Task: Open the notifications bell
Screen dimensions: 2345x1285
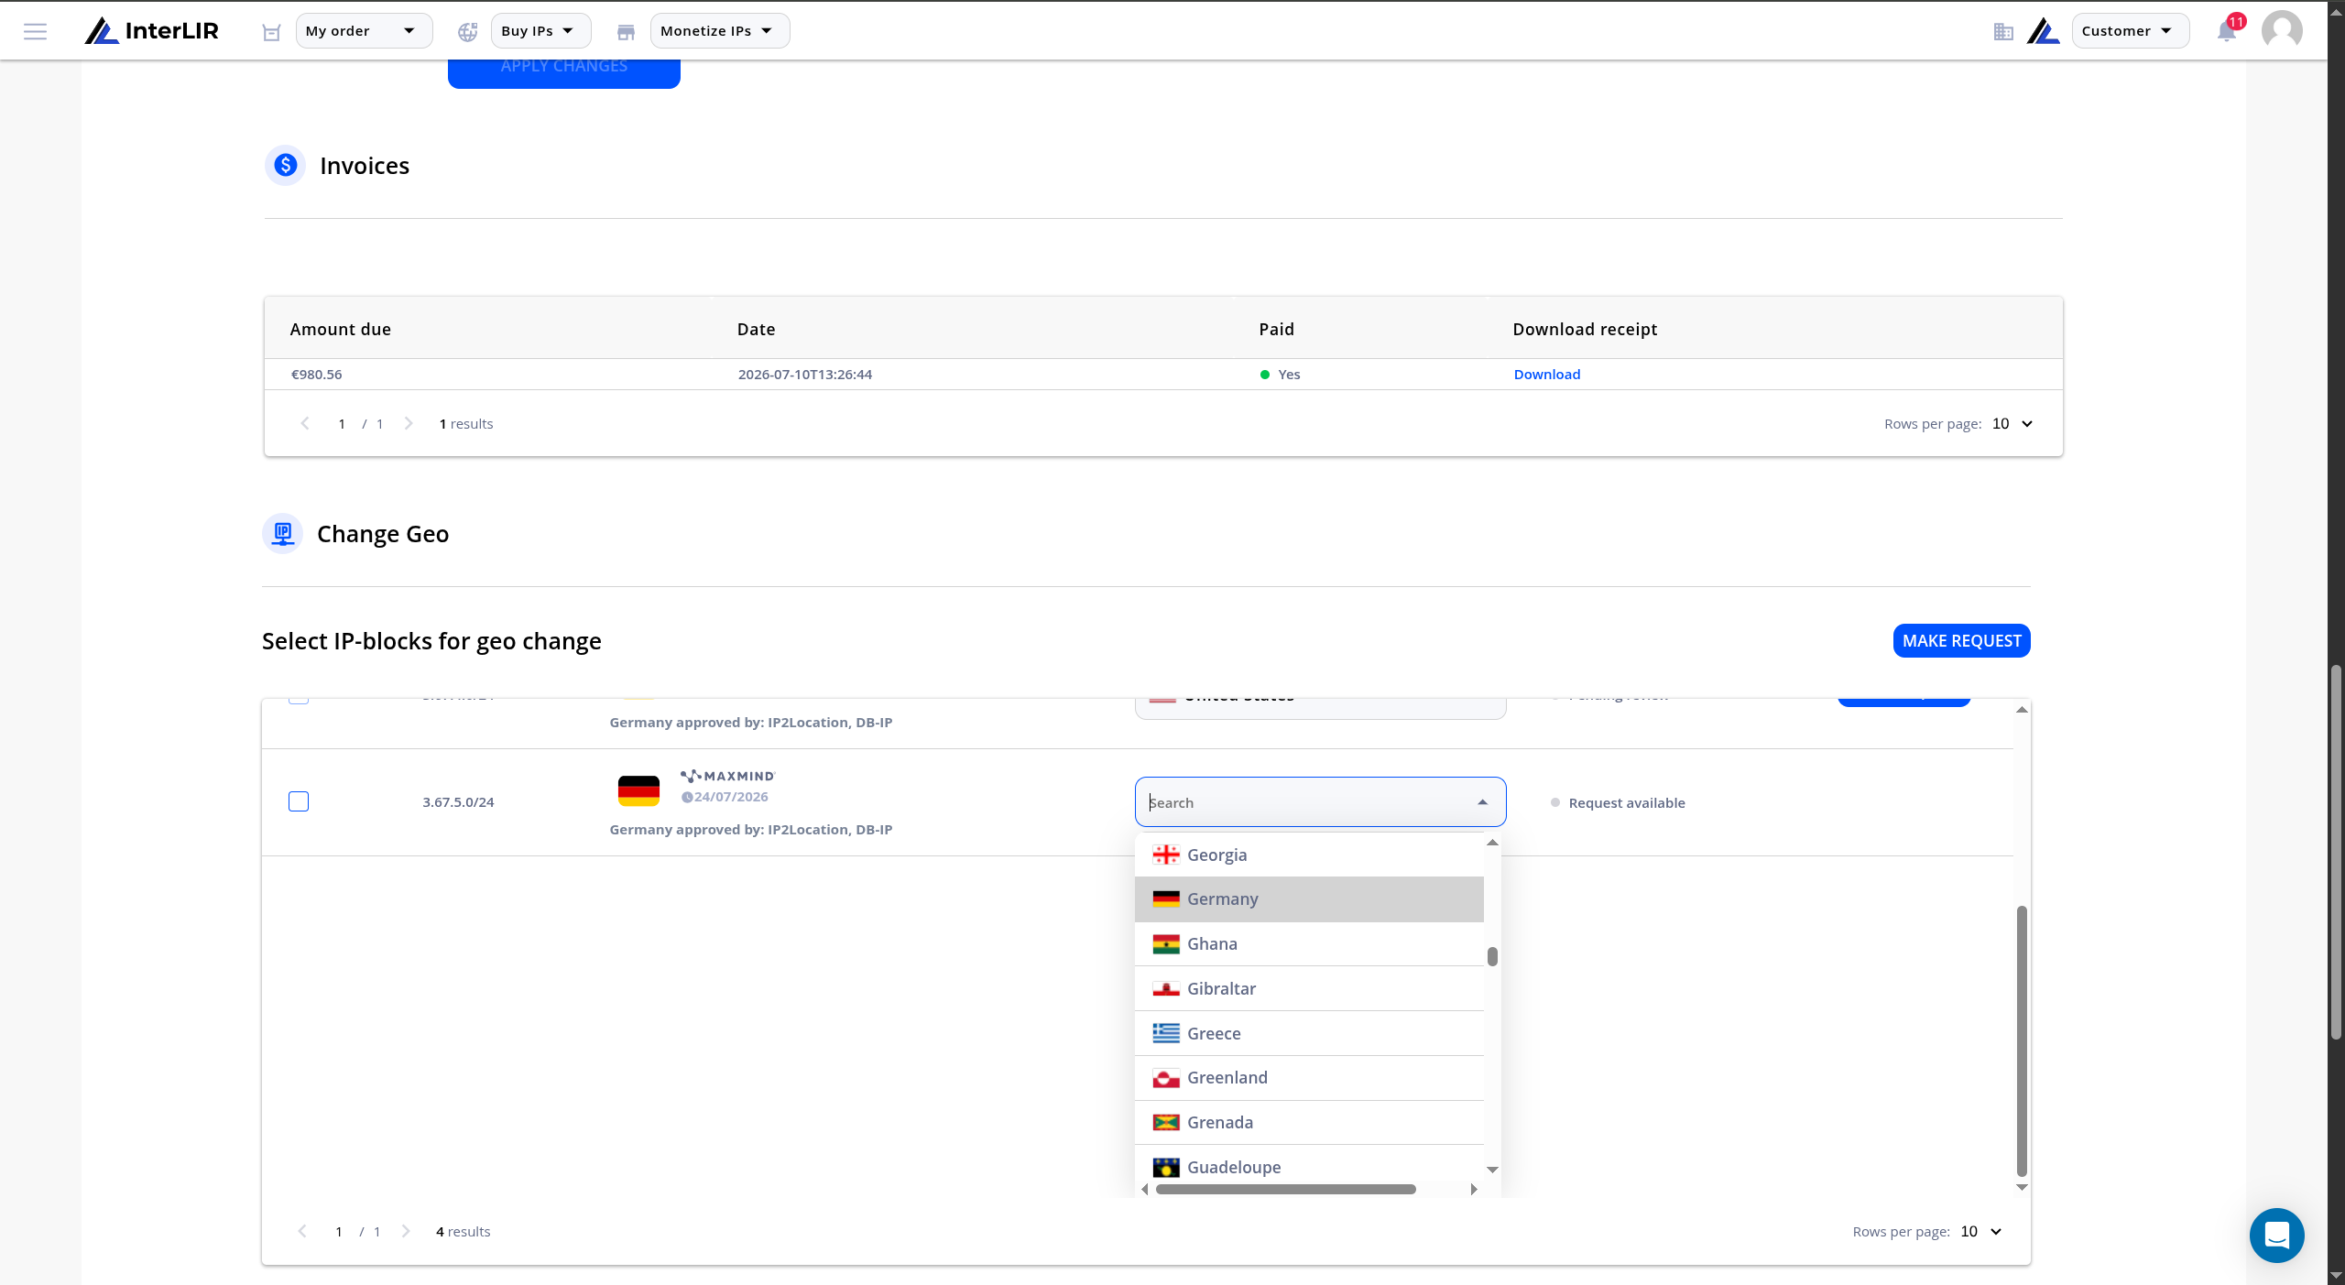Action: 2227,32
